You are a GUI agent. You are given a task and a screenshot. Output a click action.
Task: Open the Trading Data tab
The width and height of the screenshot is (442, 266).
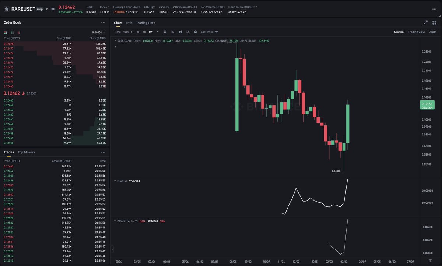click(146, 23)
